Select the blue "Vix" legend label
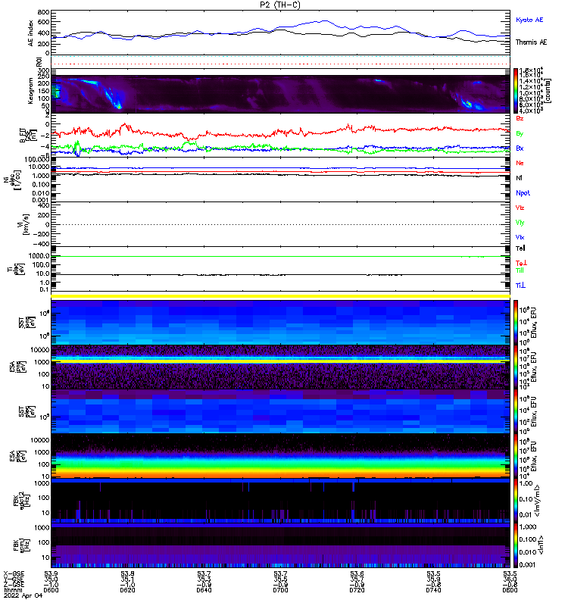This screenshot has width=568, height=606. [520, 237]
